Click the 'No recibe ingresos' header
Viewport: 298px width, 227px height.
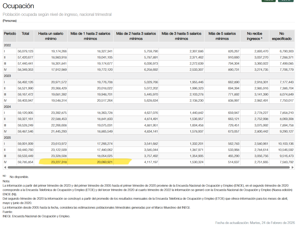255,36
